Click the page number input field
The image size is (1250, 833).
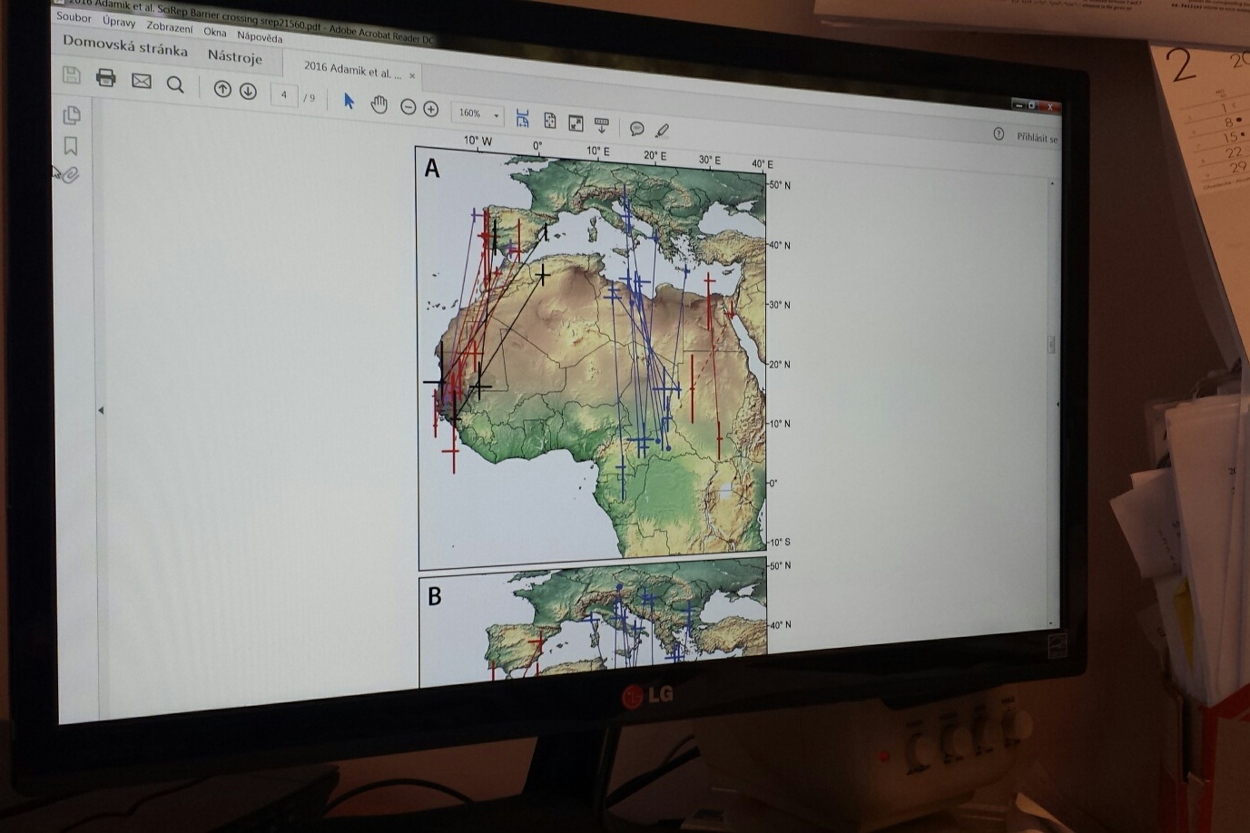(284, 95)
